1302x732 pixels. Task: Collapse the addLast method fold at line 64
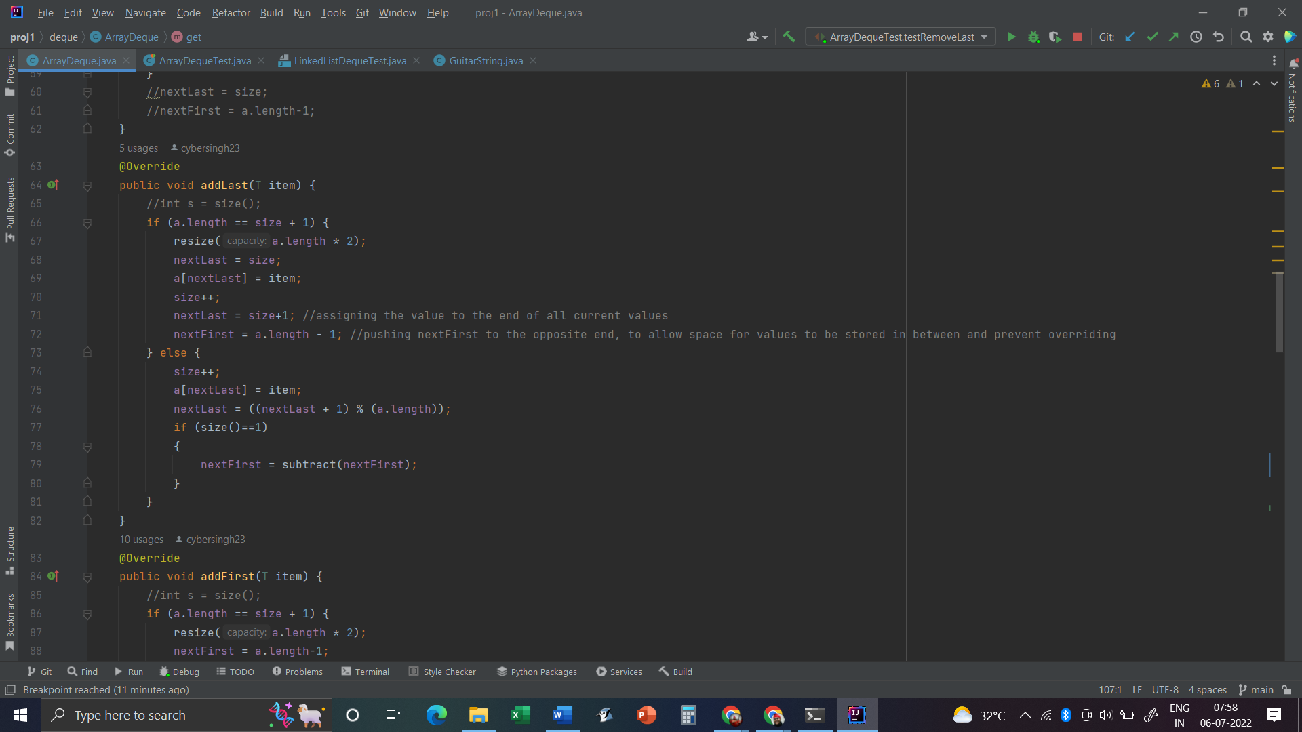[x=87, y=185]
